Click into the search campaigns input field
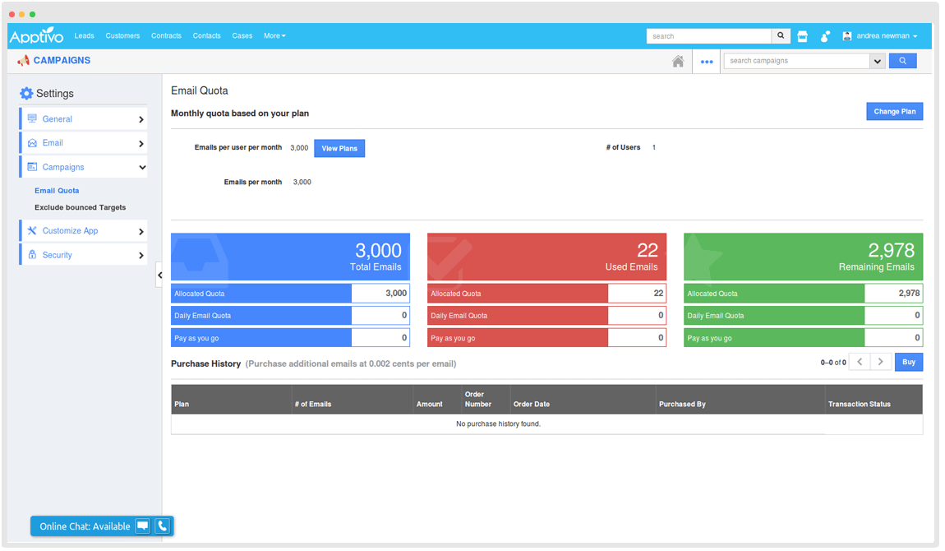Image resolution: width=945 pixels, height=551 pixels. click(x=795, y=61)
